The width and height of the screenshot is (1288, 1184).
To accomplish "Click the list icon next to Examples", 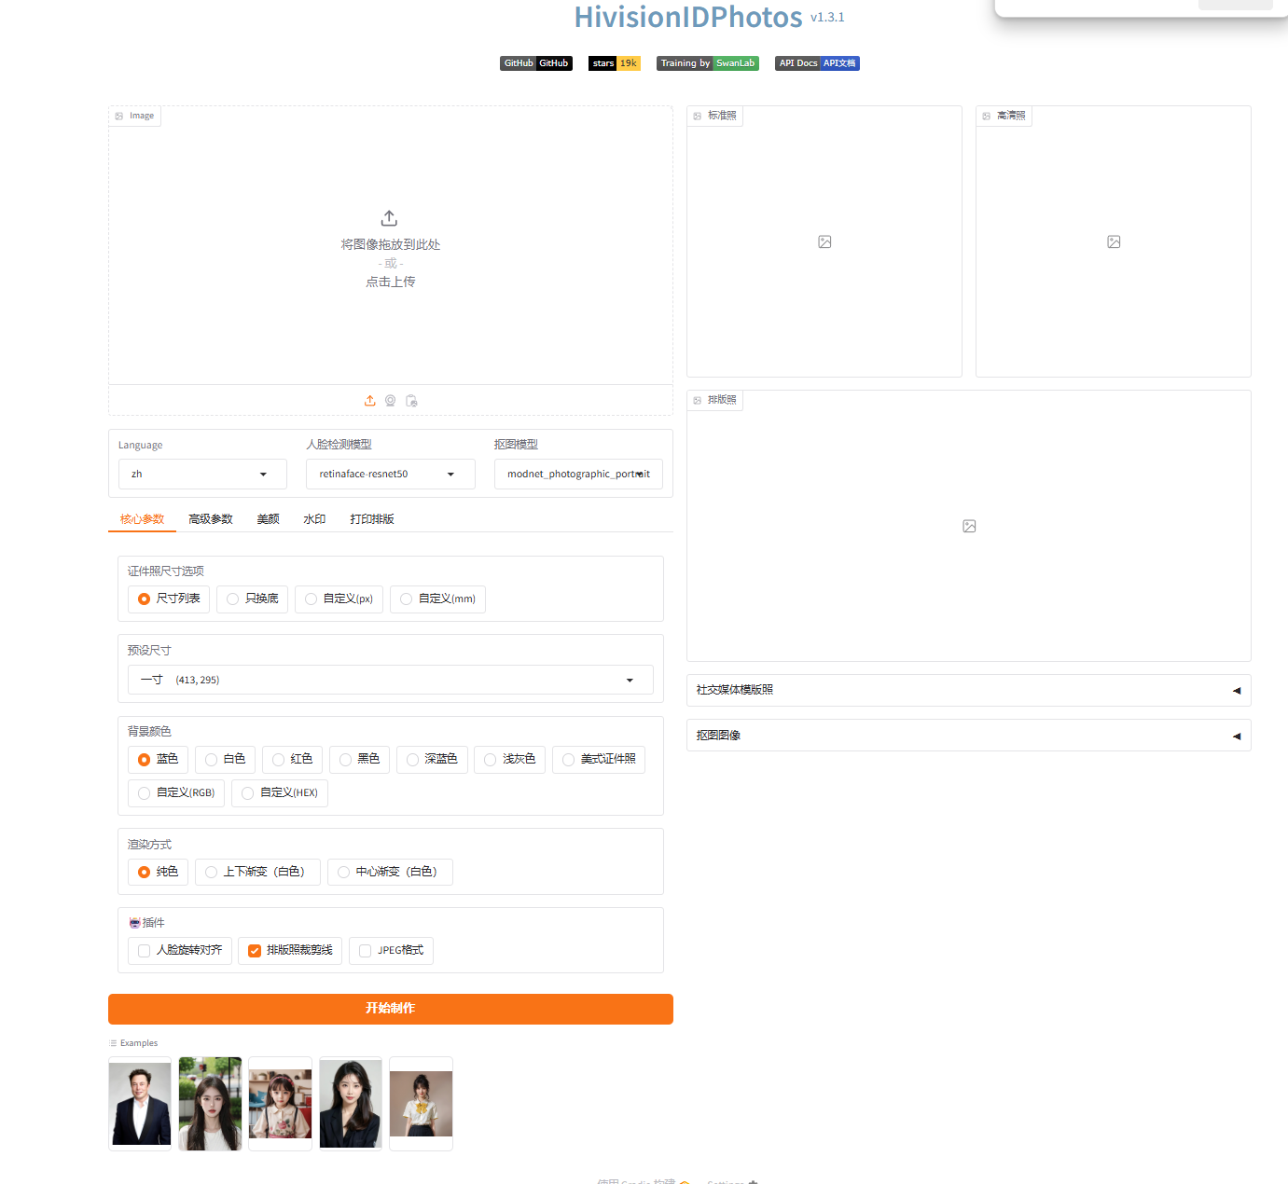I will tap(113, 1043).
